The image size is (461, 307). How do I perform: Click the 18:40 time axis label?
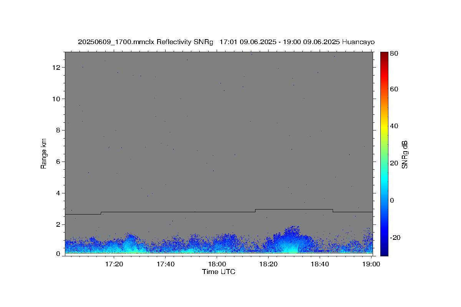[x=320, y=264]
